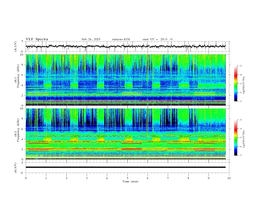This screenshot has height=200, width=258.
Task: Click time axis tick label "5"
Action: pyautogui.click(x=127, y=178)
